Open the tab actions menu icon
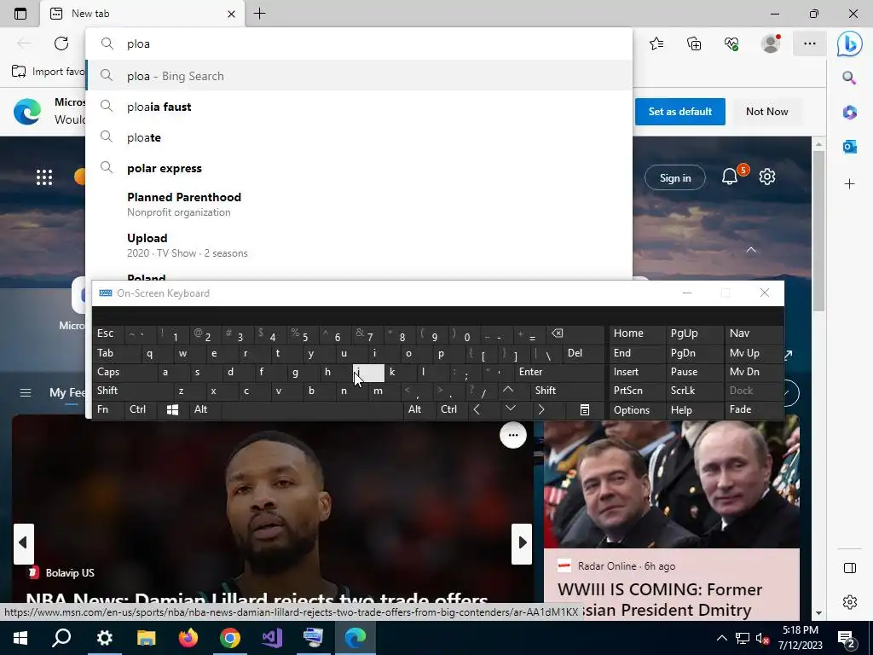 point(20,14)
